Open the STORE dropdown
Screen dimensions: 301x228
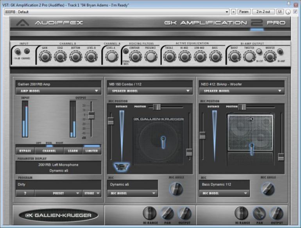click(x=91, y=193)
